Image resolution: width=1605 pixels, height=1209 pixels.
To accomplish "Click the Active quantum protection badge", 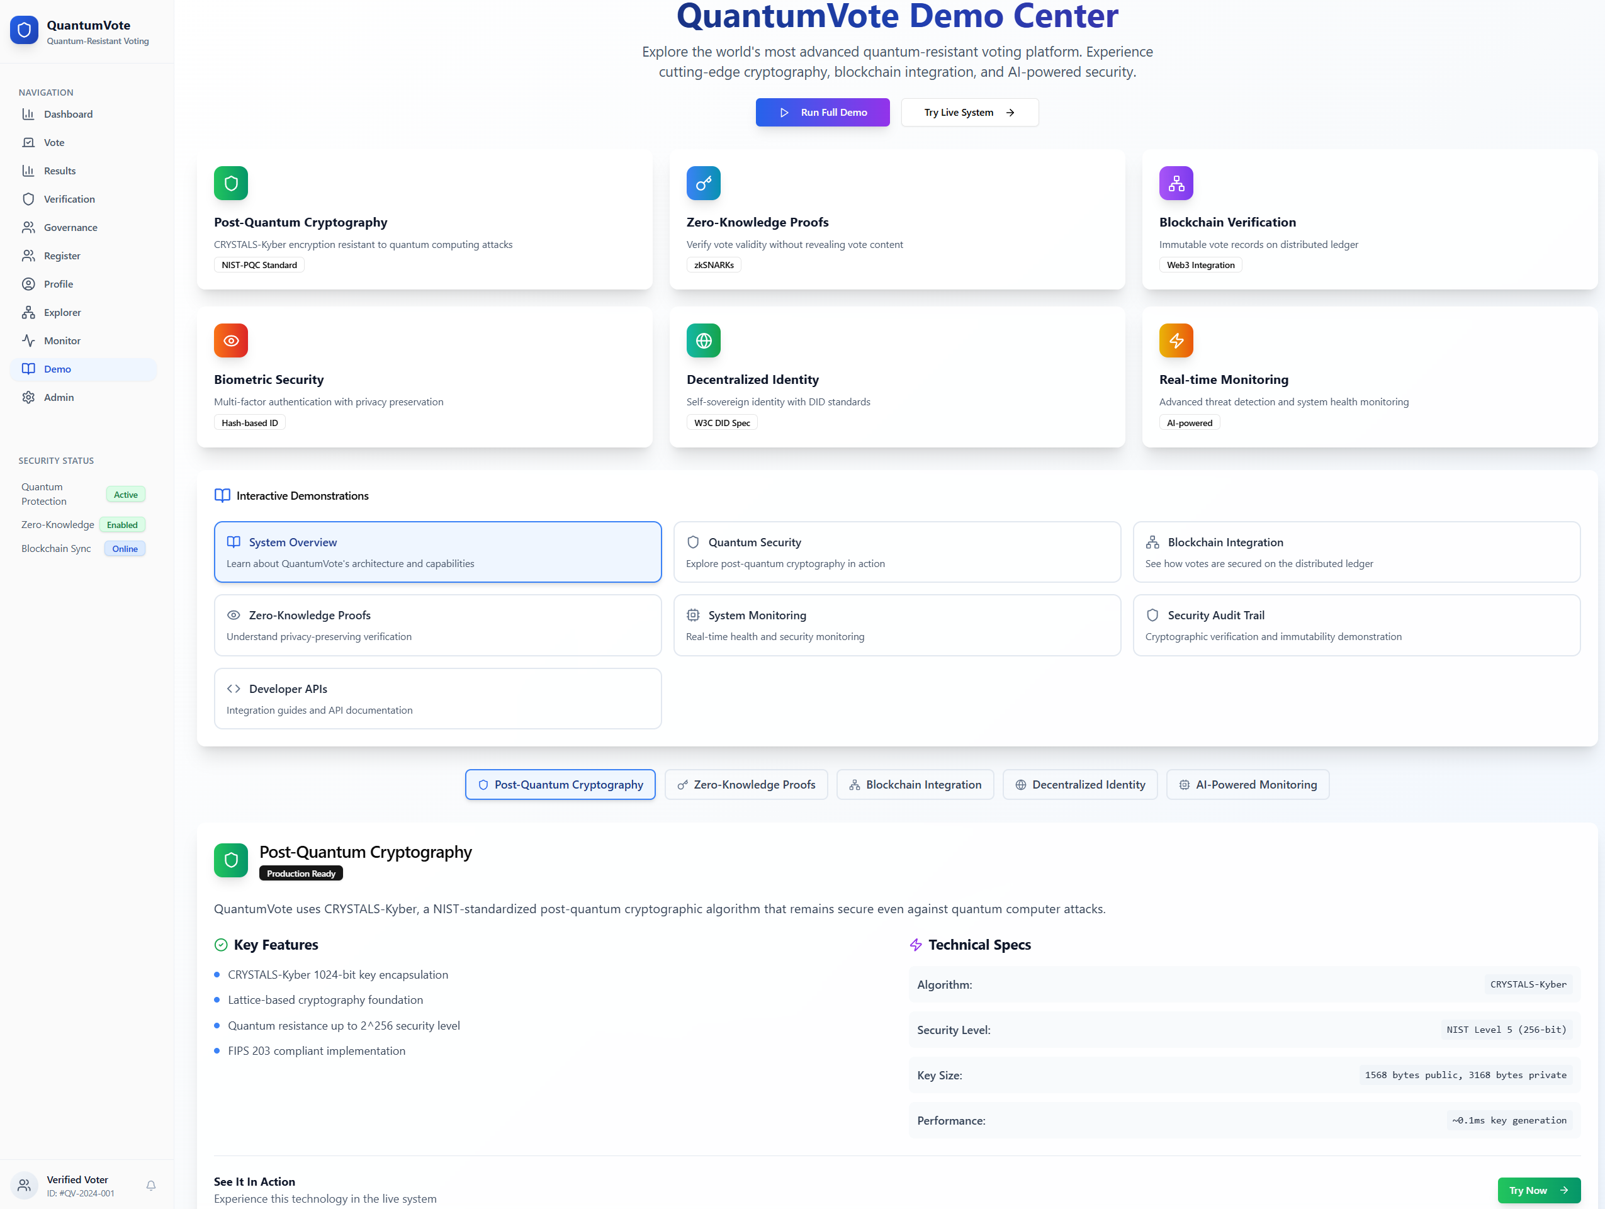I will tap(125, 494).
